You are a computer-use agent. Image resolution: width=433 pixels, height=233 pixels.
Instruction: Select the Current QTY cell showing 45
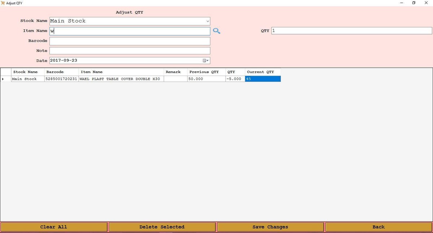pyautogui.click(x=263, y=79)
